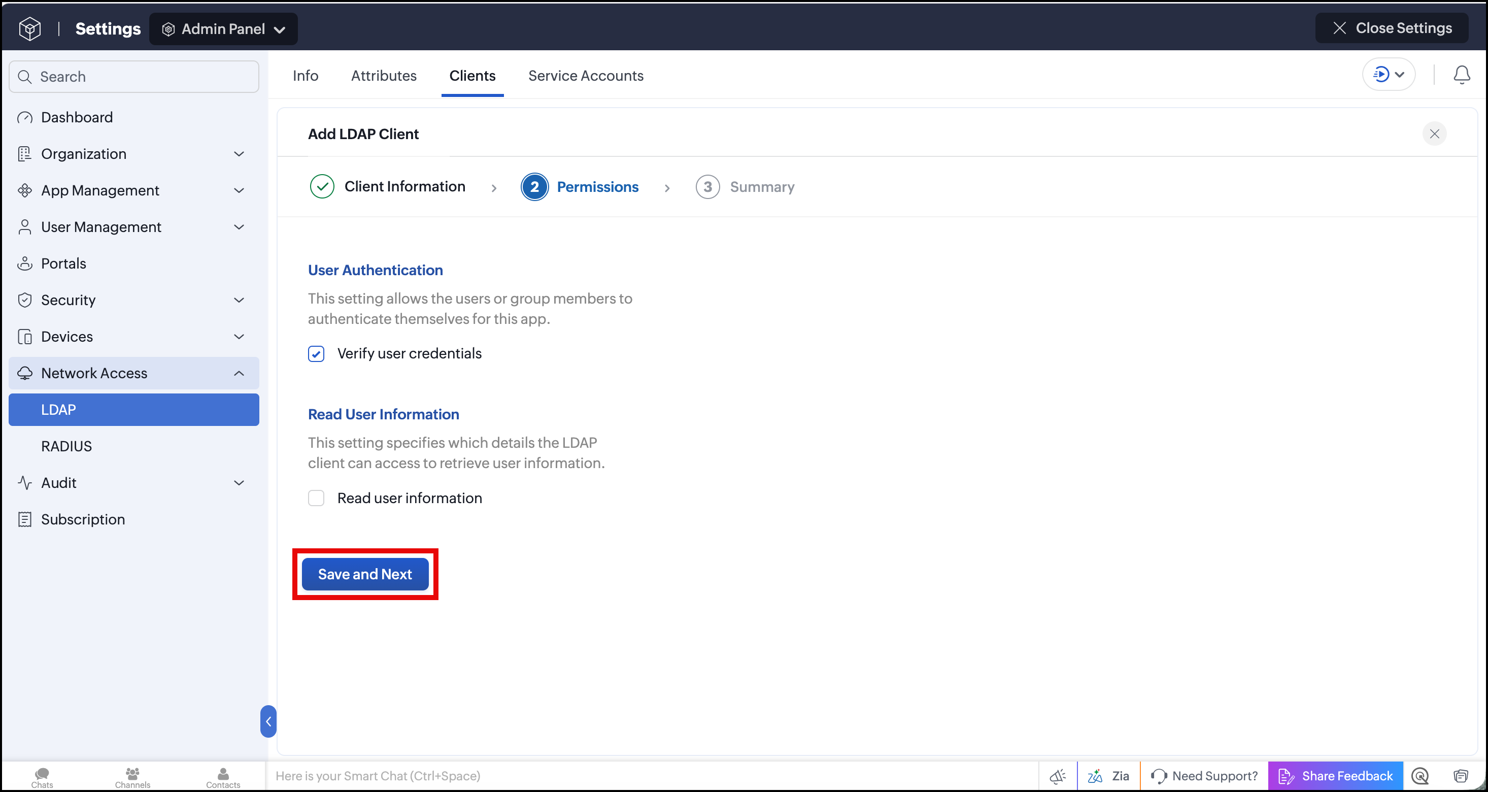Click the Security shield icon
Image resolution: width=1488 pixels, height=792 pixels.
click(25, 300)
